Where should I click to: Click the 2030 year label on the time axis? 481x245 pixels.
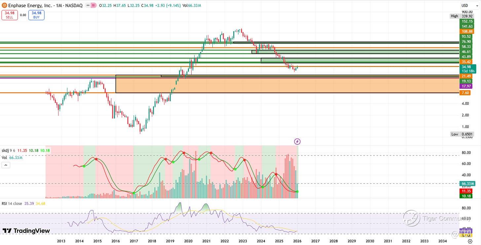[x=370, y=241]
